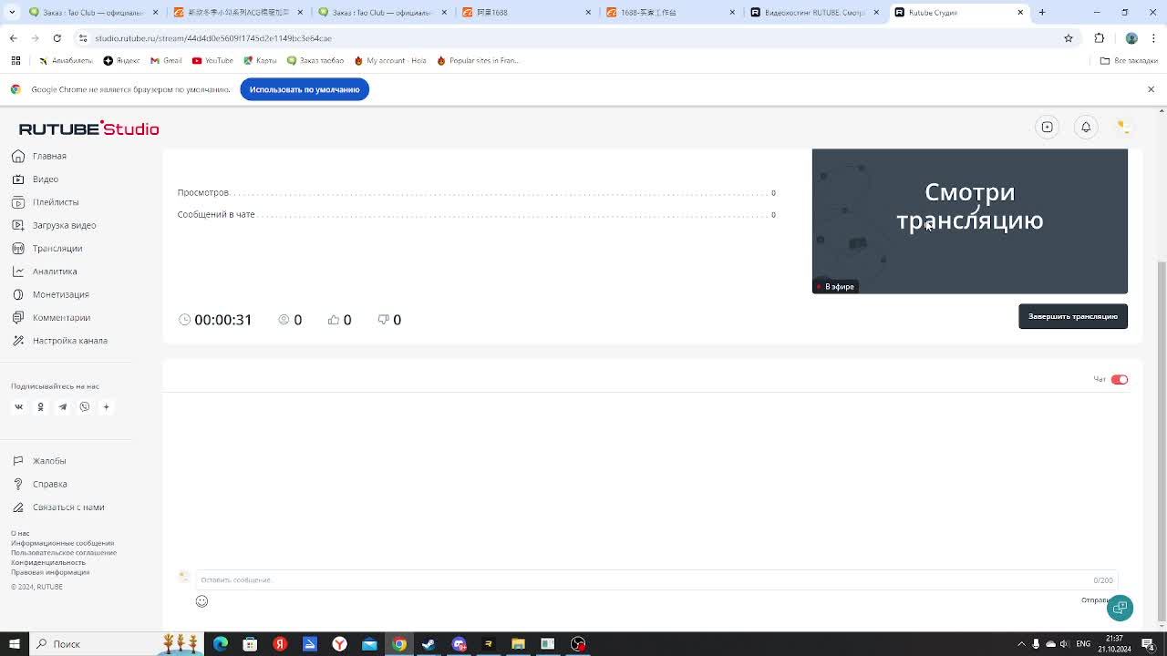Click the likes thumbs-up counter icon
The width and height of the screenshot is (1167, 656).
(334, 320)
